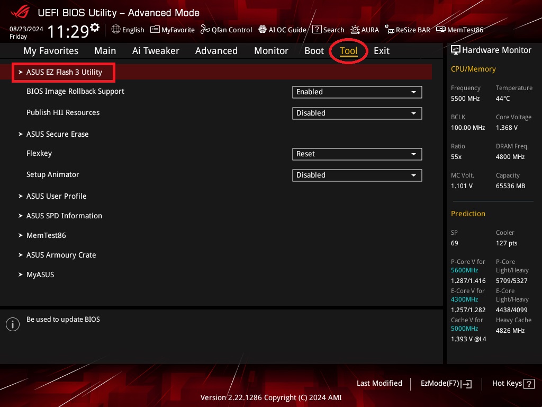Select the Tool tab
Image resolution: width=542 pixels, height=407 pixels.
[x=348, y=51]
